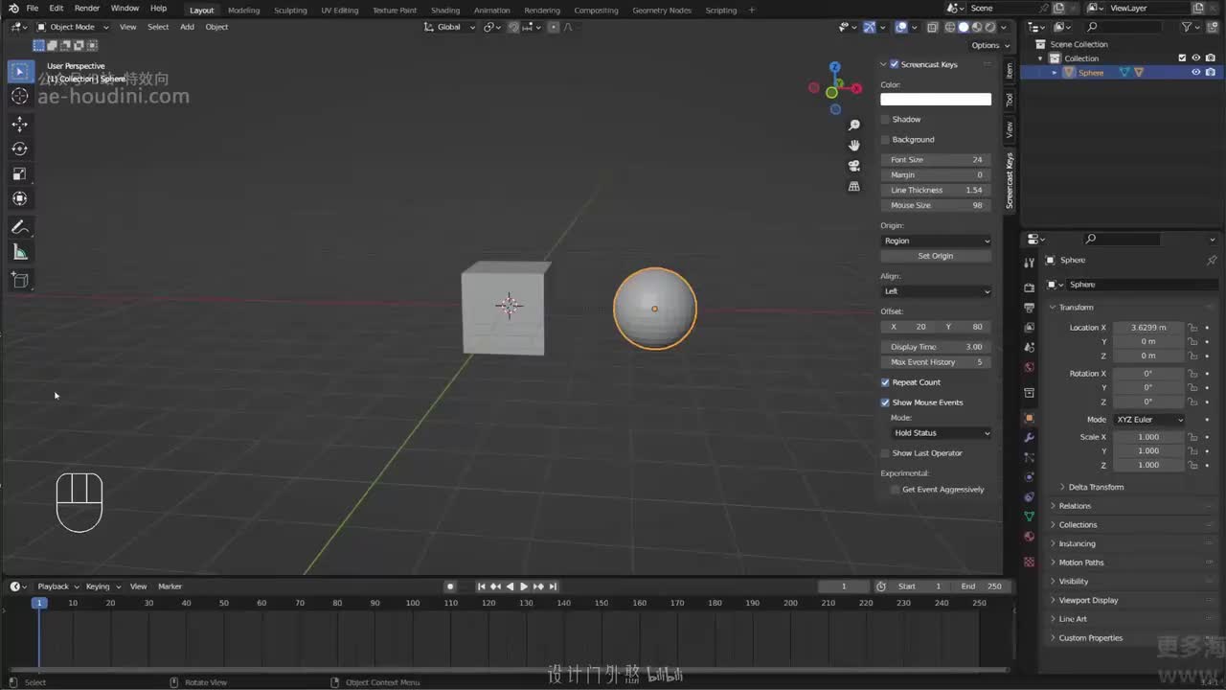
Task: Open the timeline View menu
Action: tap(139, 586)
